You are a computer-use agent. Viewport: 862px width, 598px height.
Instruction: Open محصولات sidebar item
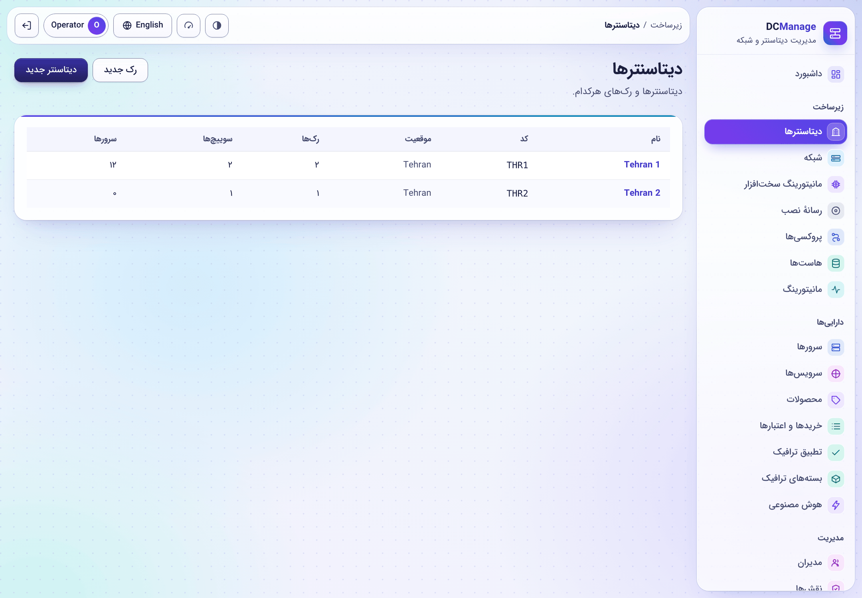pyautogui.click(x=776, y=400)
